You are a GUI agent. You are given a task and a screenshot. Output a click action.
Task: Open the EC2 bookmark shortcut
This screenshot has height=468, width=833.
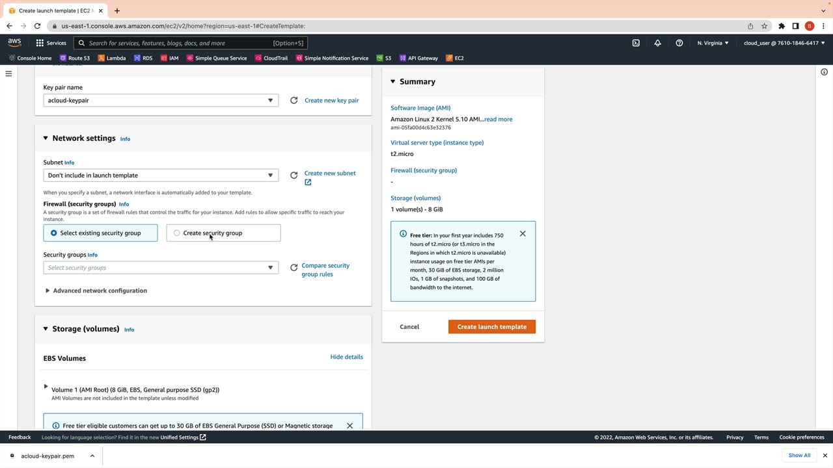pos(455,58)
